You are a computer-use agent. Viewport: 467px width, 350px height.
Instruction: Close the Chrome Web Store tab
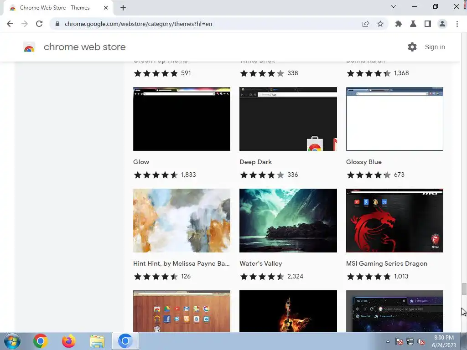click(x=106, y=8)
